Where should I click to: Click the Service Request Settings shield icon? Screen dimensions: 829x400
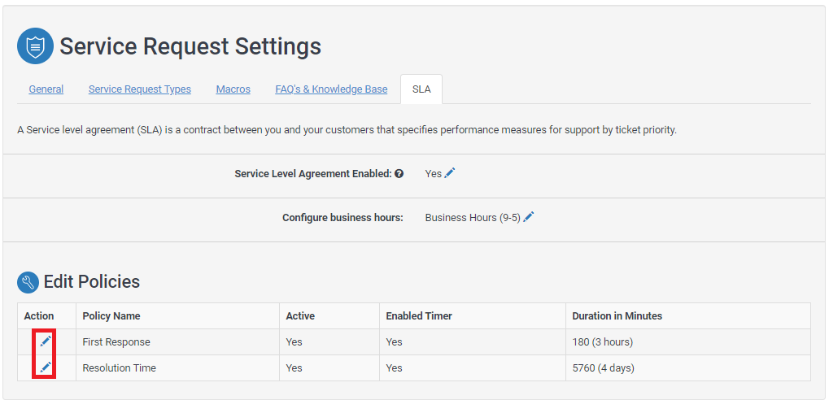[36, 46]
